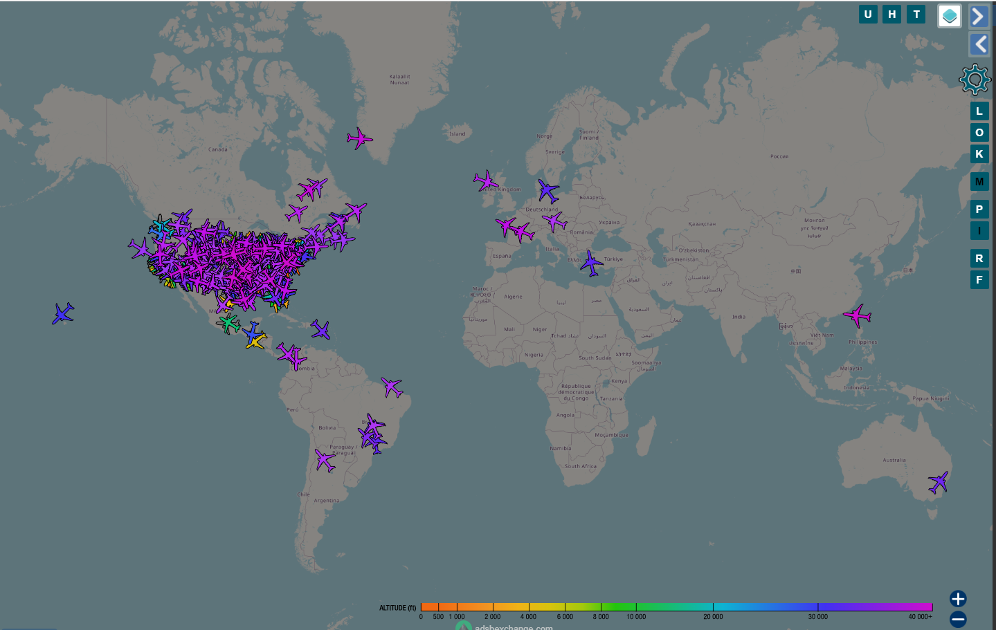996x630 pixels.
Task: Select aircraft over northeastern Brazil coast
Action: pos(392,387)
